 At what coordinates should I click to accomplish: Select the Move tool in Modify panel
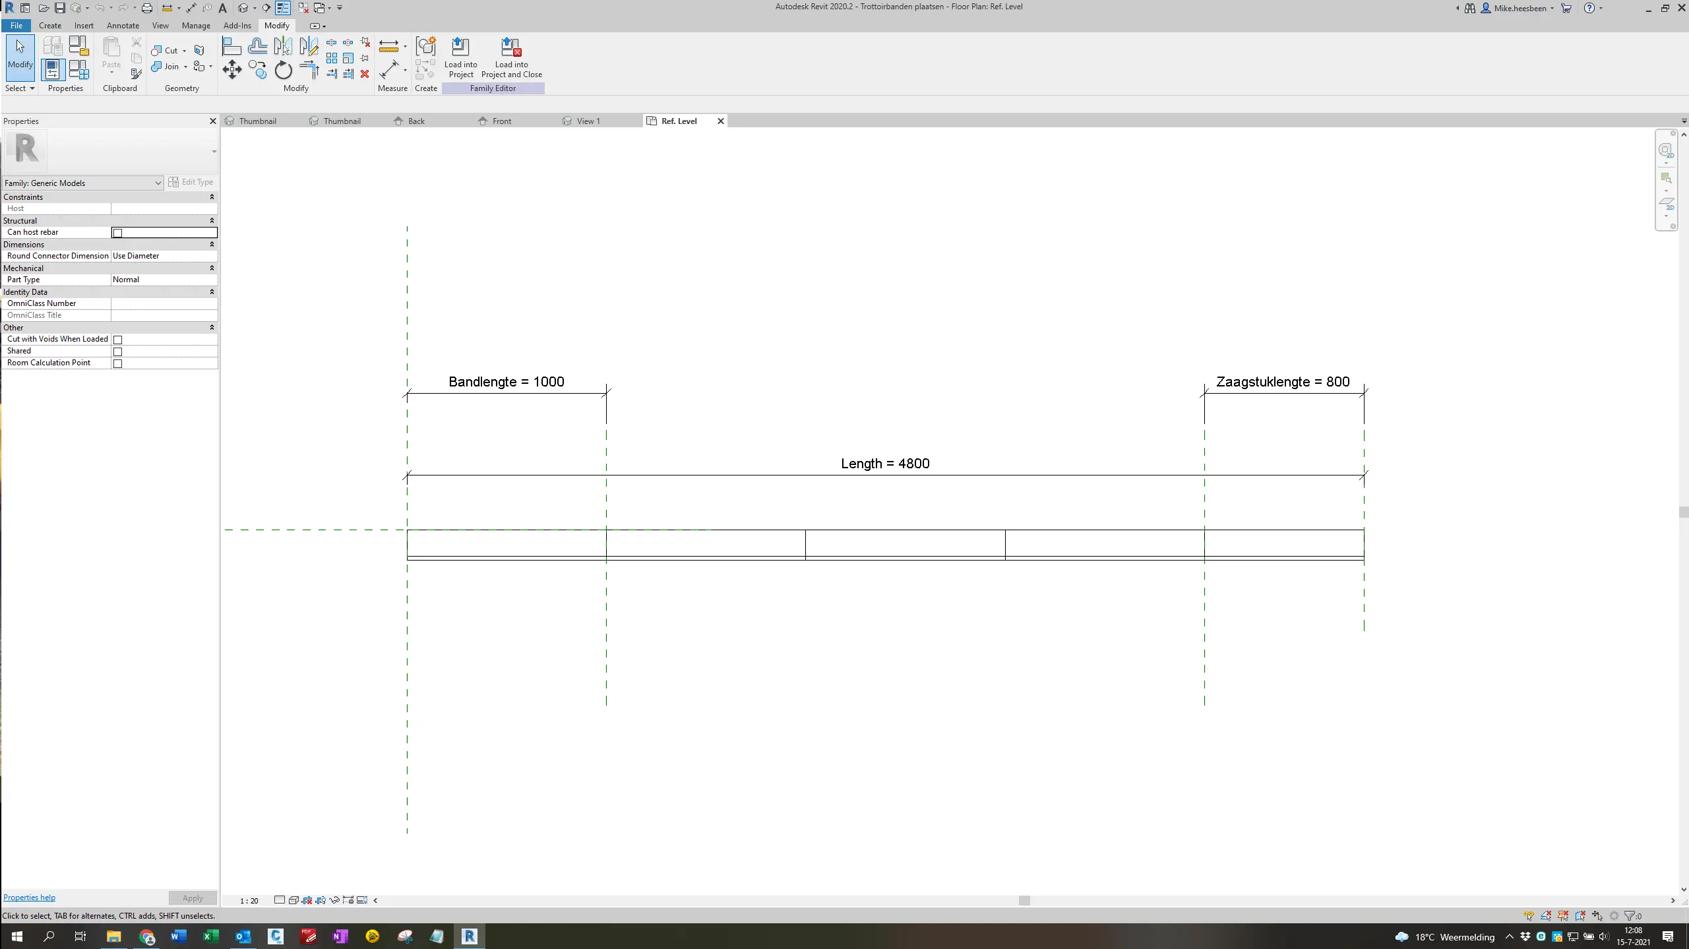point(231,69)
